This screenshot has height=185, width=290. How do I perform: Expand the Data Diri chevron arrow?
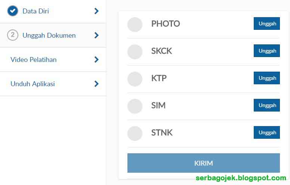(96, 11)
